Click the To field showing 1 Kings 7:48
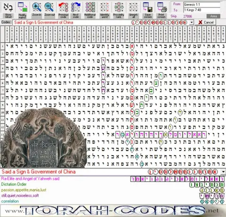 (202, 10)
